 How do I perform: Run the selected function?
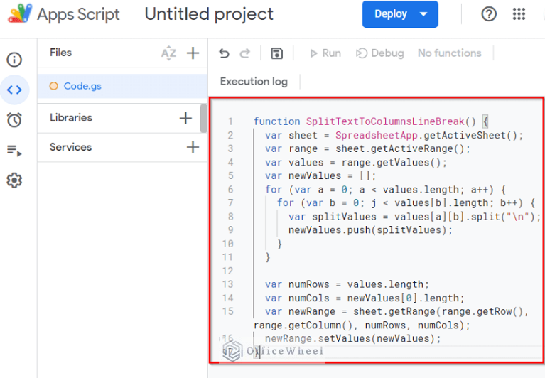325,53
